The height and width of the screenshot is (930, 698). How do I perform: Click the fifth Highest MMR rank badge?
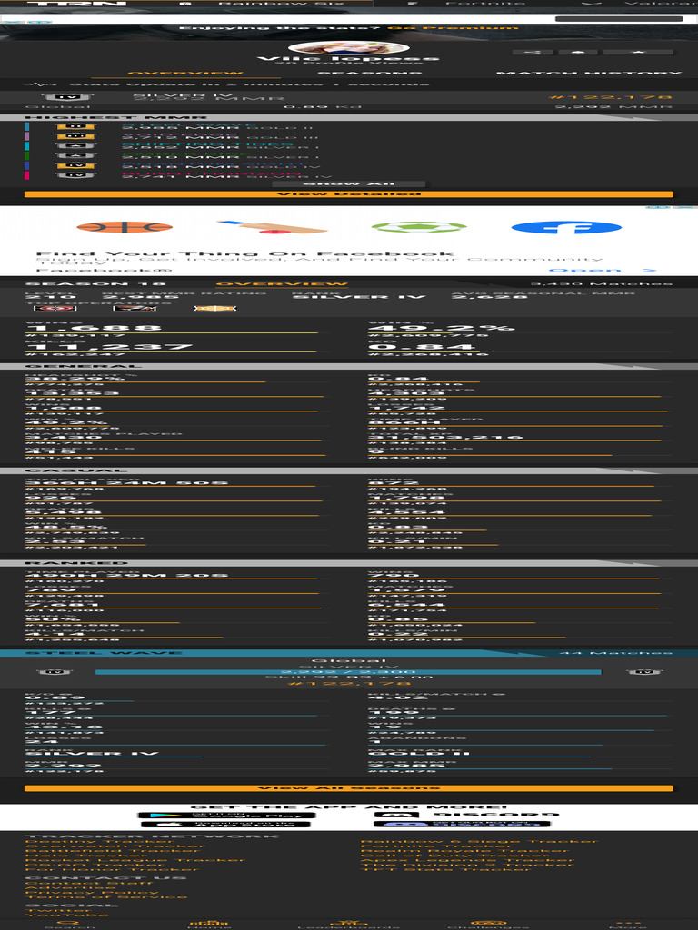76,165
